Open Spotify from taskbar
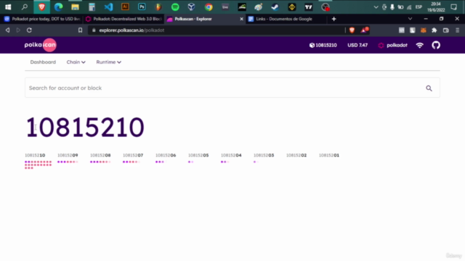465x261 pixels. pyautogui.click(x=175, y=7)
